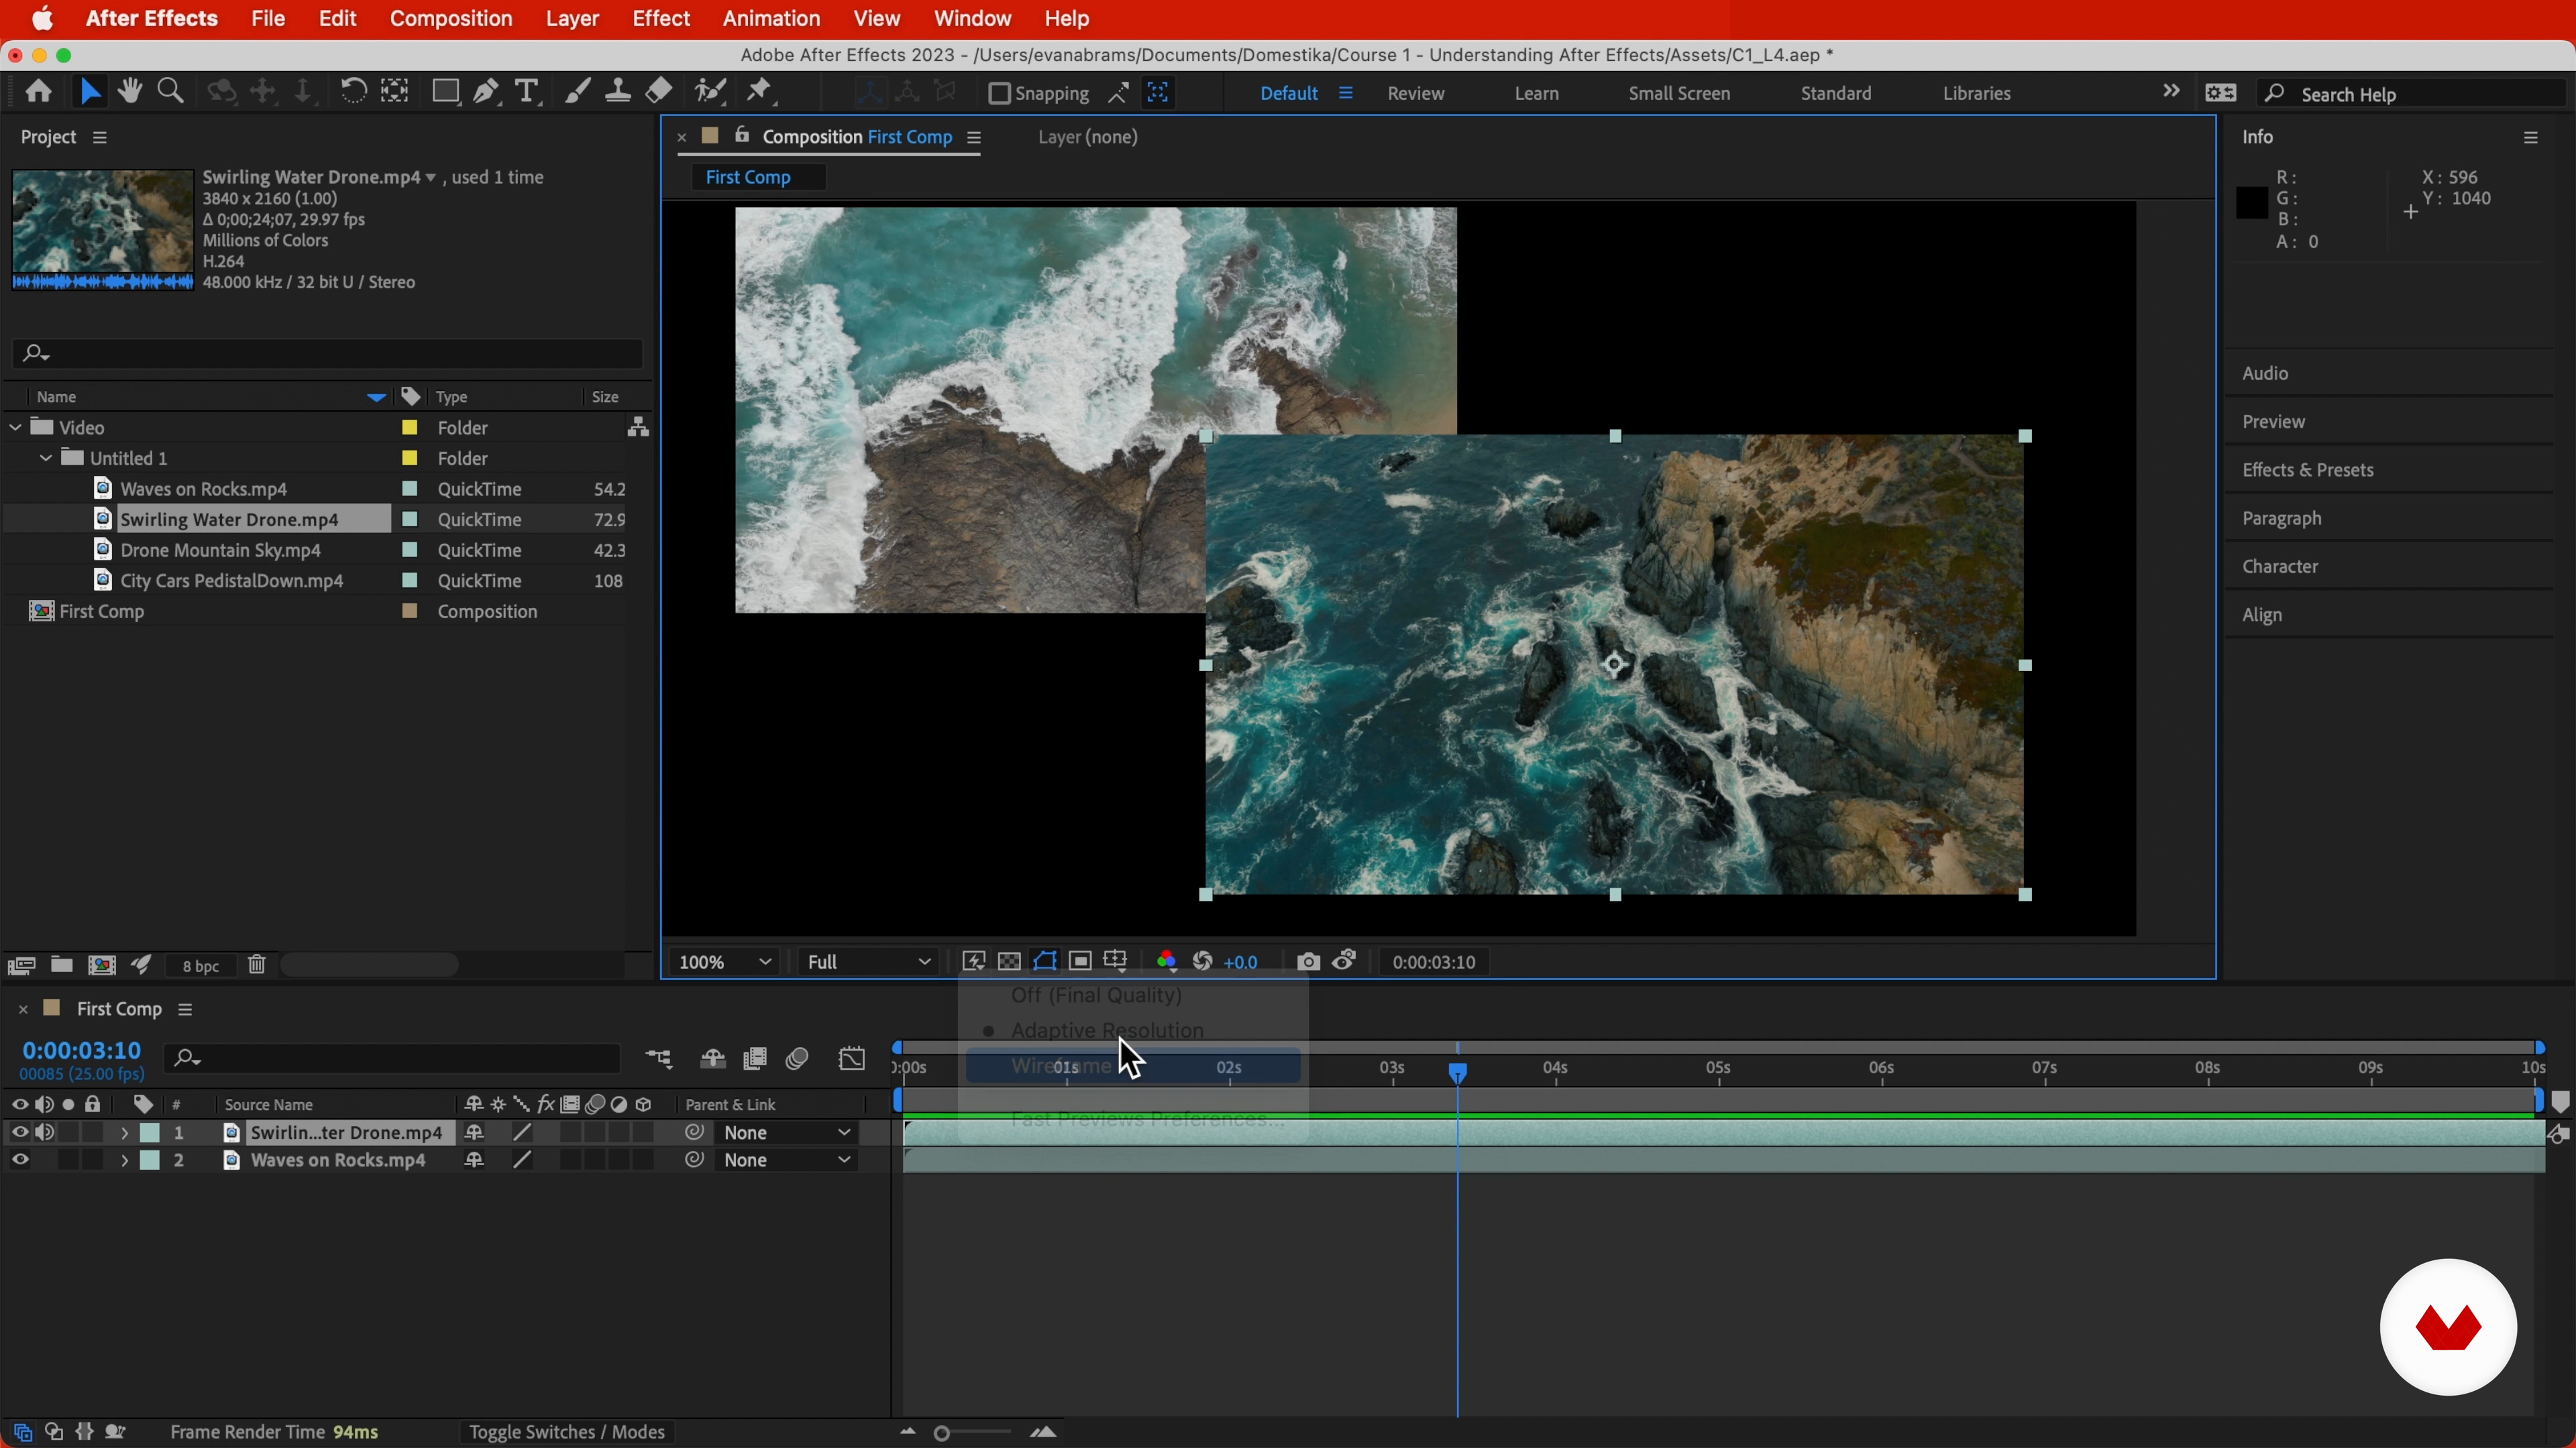Screen dimensions: 2576x1448
Task: Open Parent dropdown for Waves on Rocks layer
Action: (788, 1161)
